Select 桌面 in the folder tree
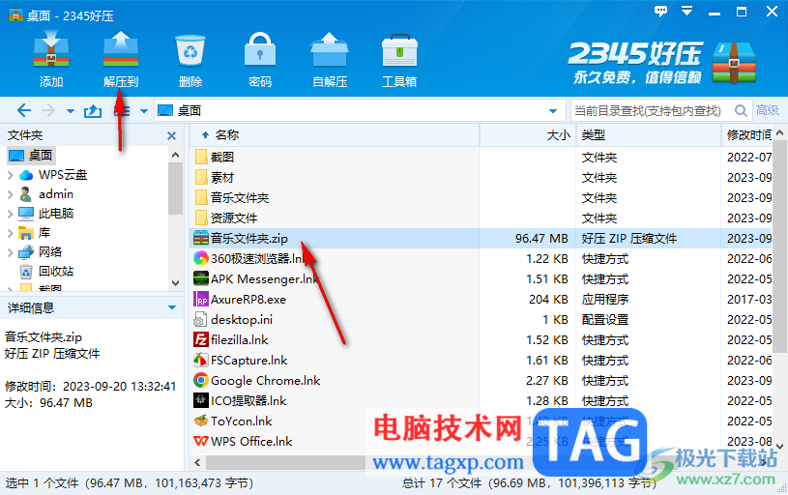This screenshot has height=495, width=788. tap(31, 156)
